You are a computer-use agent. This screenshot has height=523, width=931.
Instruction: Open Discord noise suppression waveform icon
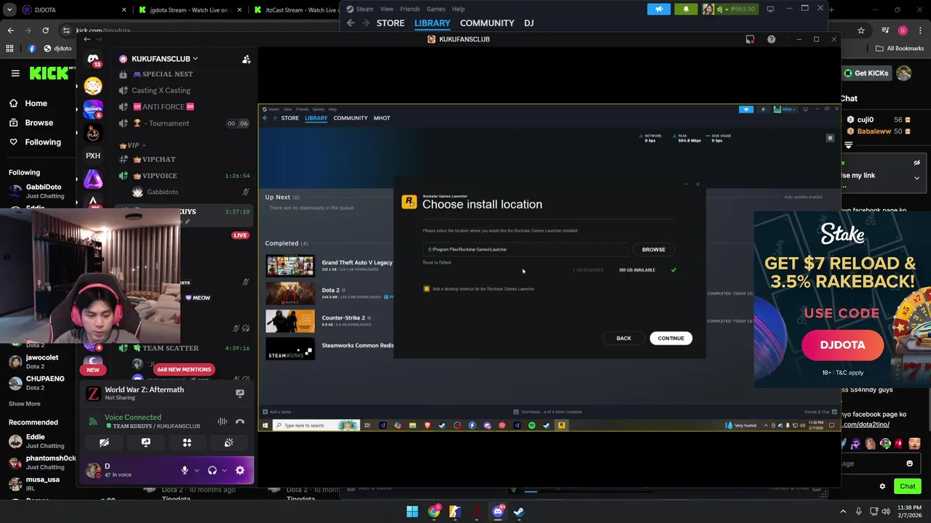coord(223,421)
